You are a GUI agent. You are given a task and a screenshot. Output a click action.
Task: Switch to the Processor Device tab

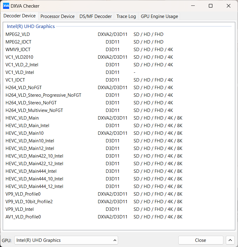(58, 16)
